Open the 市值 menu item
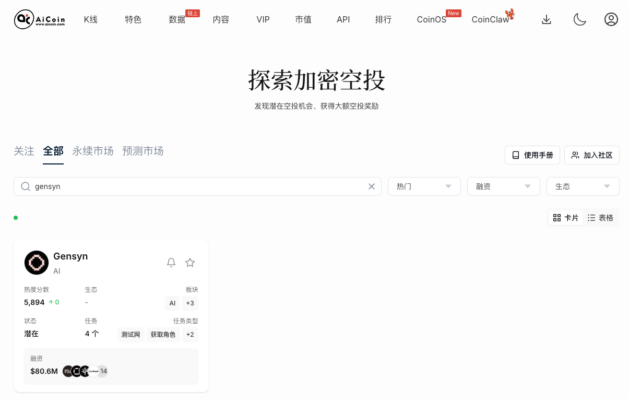This screenshot has width=629, height=401. pyautogui.click(x=303, y=19)
